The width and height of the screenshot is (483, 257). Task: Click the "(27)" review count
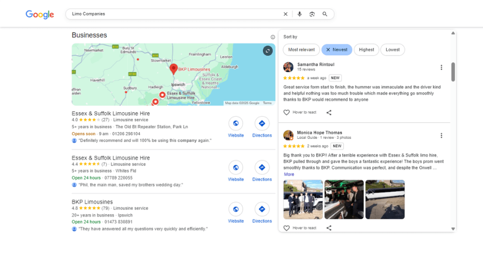tap(106, 120)
